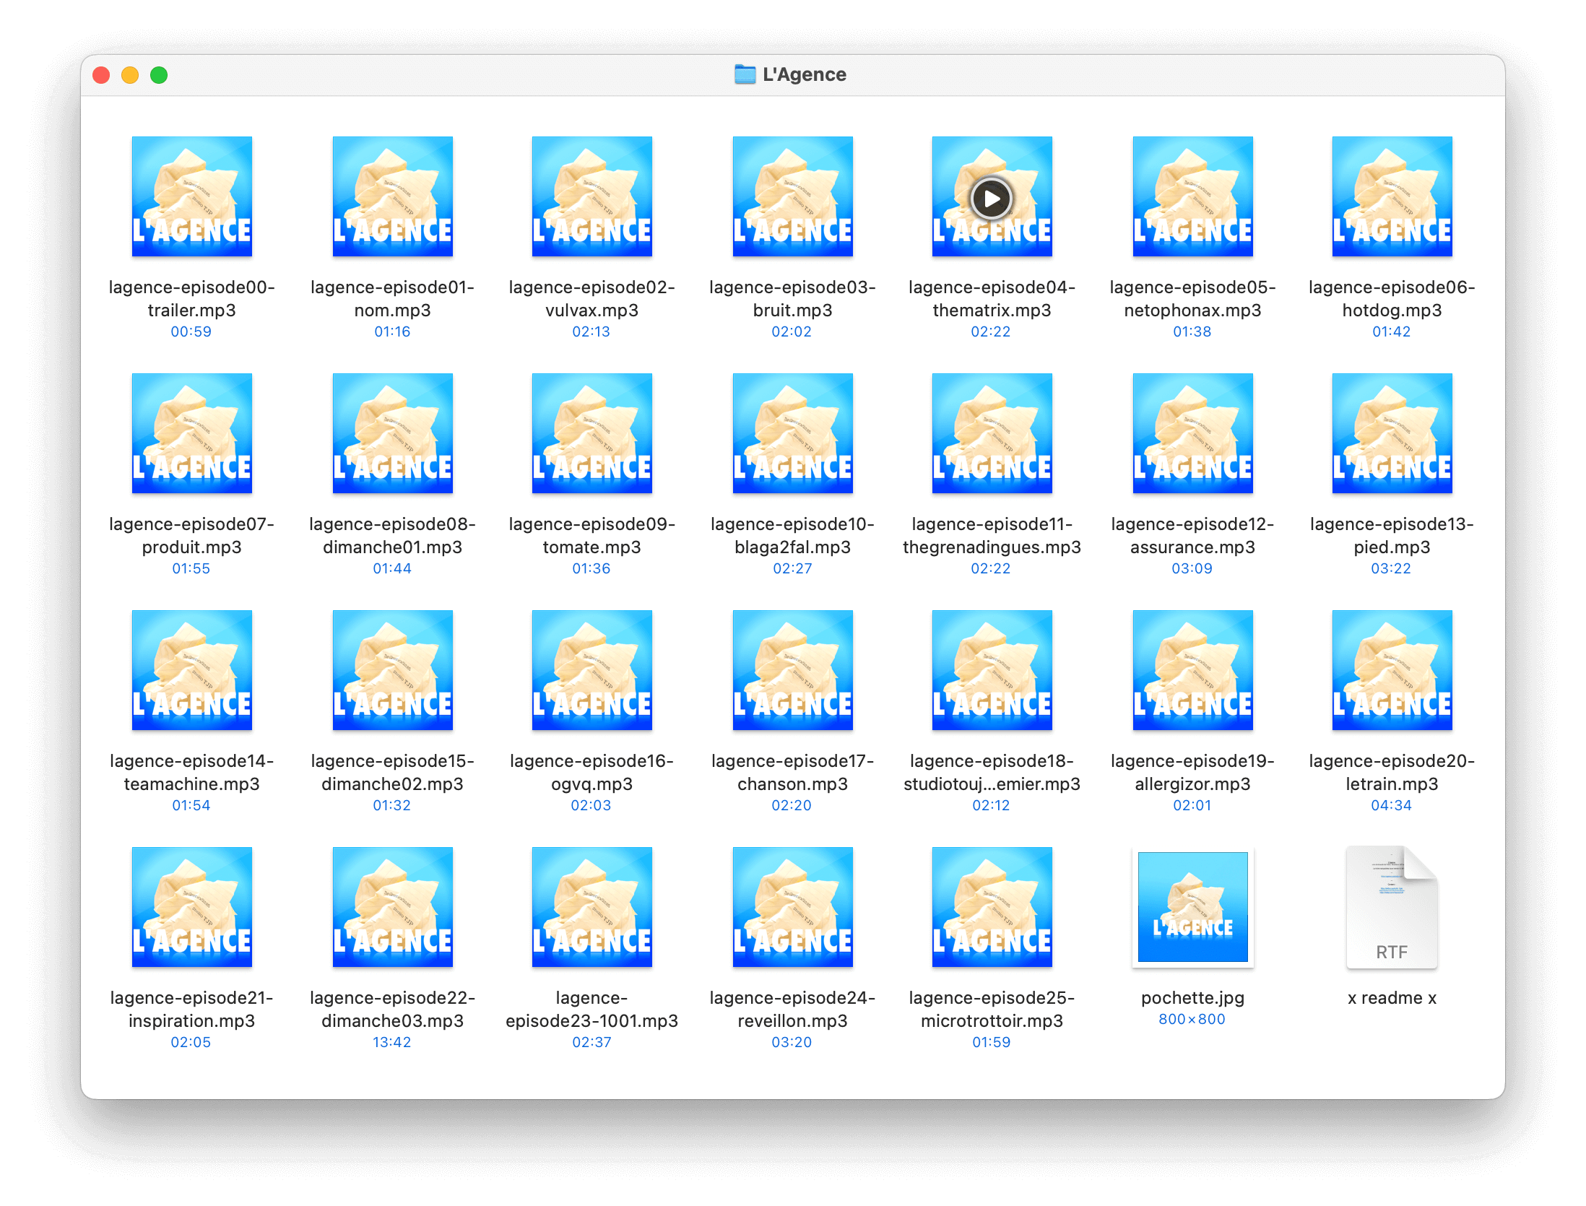Select episode06-hotdog.mp3 file icon
The width and height of the screenshot is (1586, 1206).
tap(1392, 196)
